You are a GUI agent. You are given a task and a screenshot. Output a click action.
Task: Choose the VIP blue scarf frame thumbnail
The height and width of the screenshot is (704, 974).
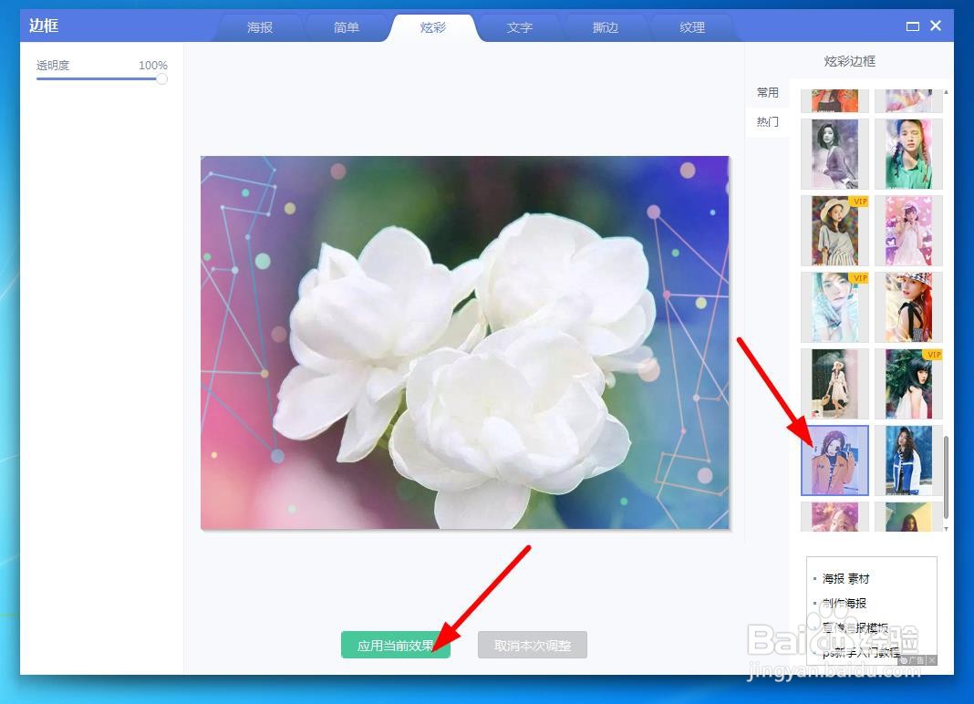click(x=834, y=307)
